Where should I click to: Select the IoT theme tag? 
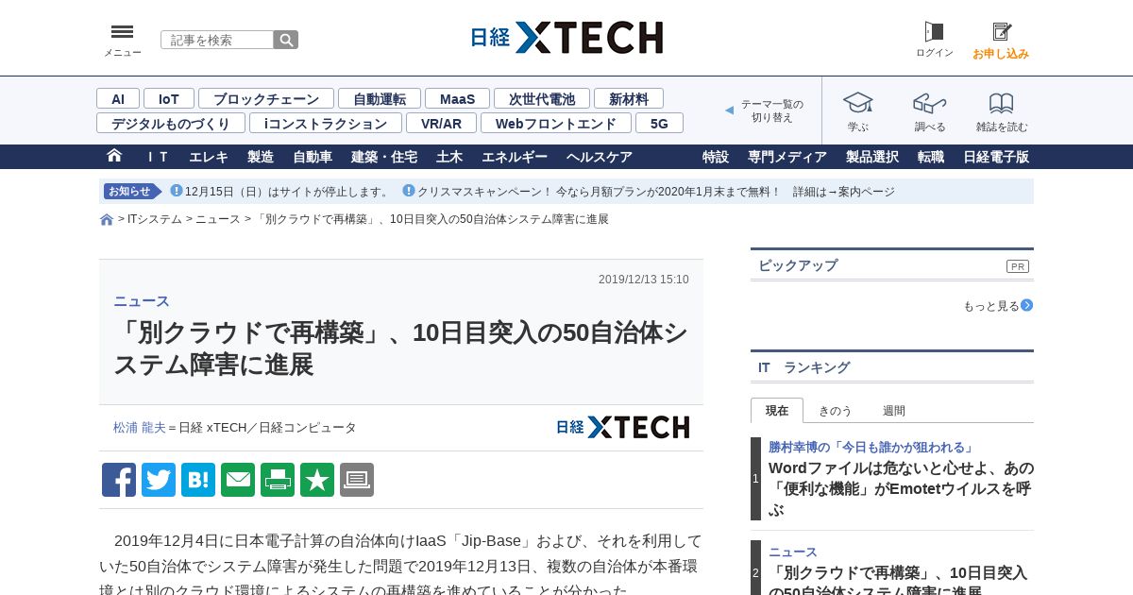pos(169,98)
